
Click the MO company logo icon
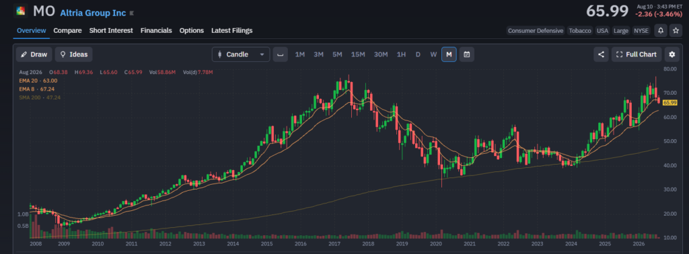pos(20,11)
